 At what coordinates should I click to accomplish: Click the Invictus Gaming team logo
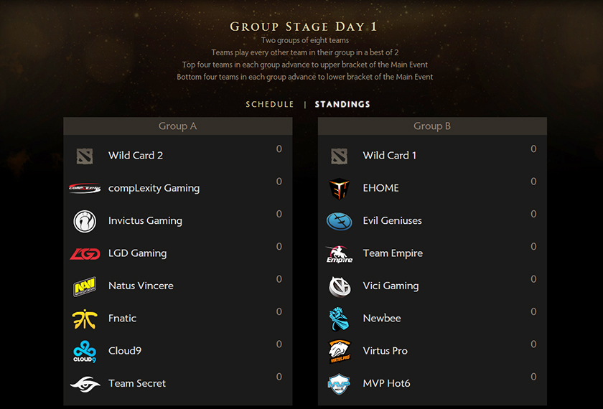pos(85,221)
